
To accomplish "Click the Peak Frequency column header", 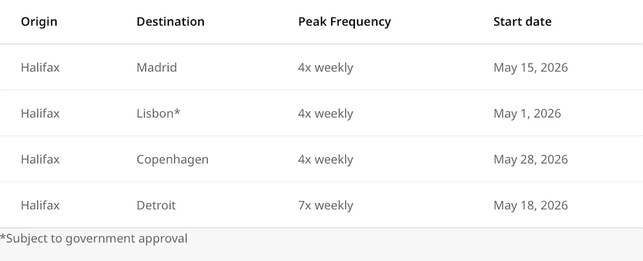I will 345,22.
